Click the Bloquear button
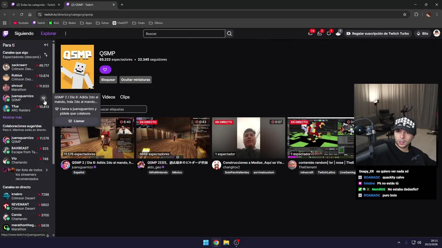The width and height of the screenshot is (442, 248). [x=108, y=80]
